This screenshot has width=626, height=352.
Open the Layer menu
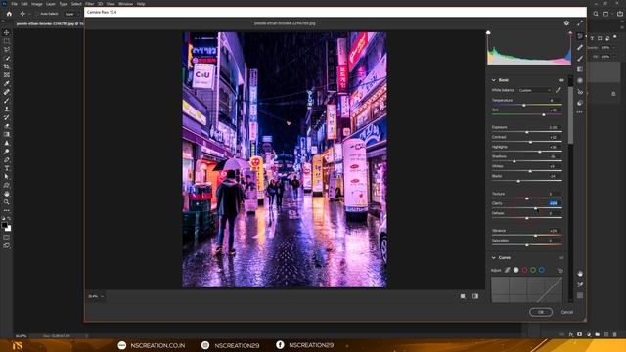coord(51,4)
